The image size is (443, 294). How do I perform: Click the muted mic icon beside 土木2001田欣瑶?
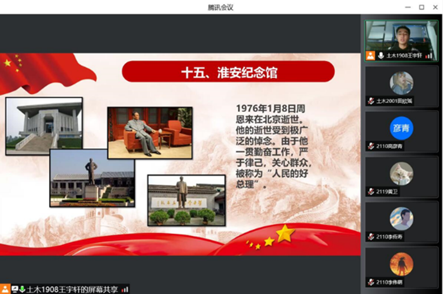tap(371, 101)
